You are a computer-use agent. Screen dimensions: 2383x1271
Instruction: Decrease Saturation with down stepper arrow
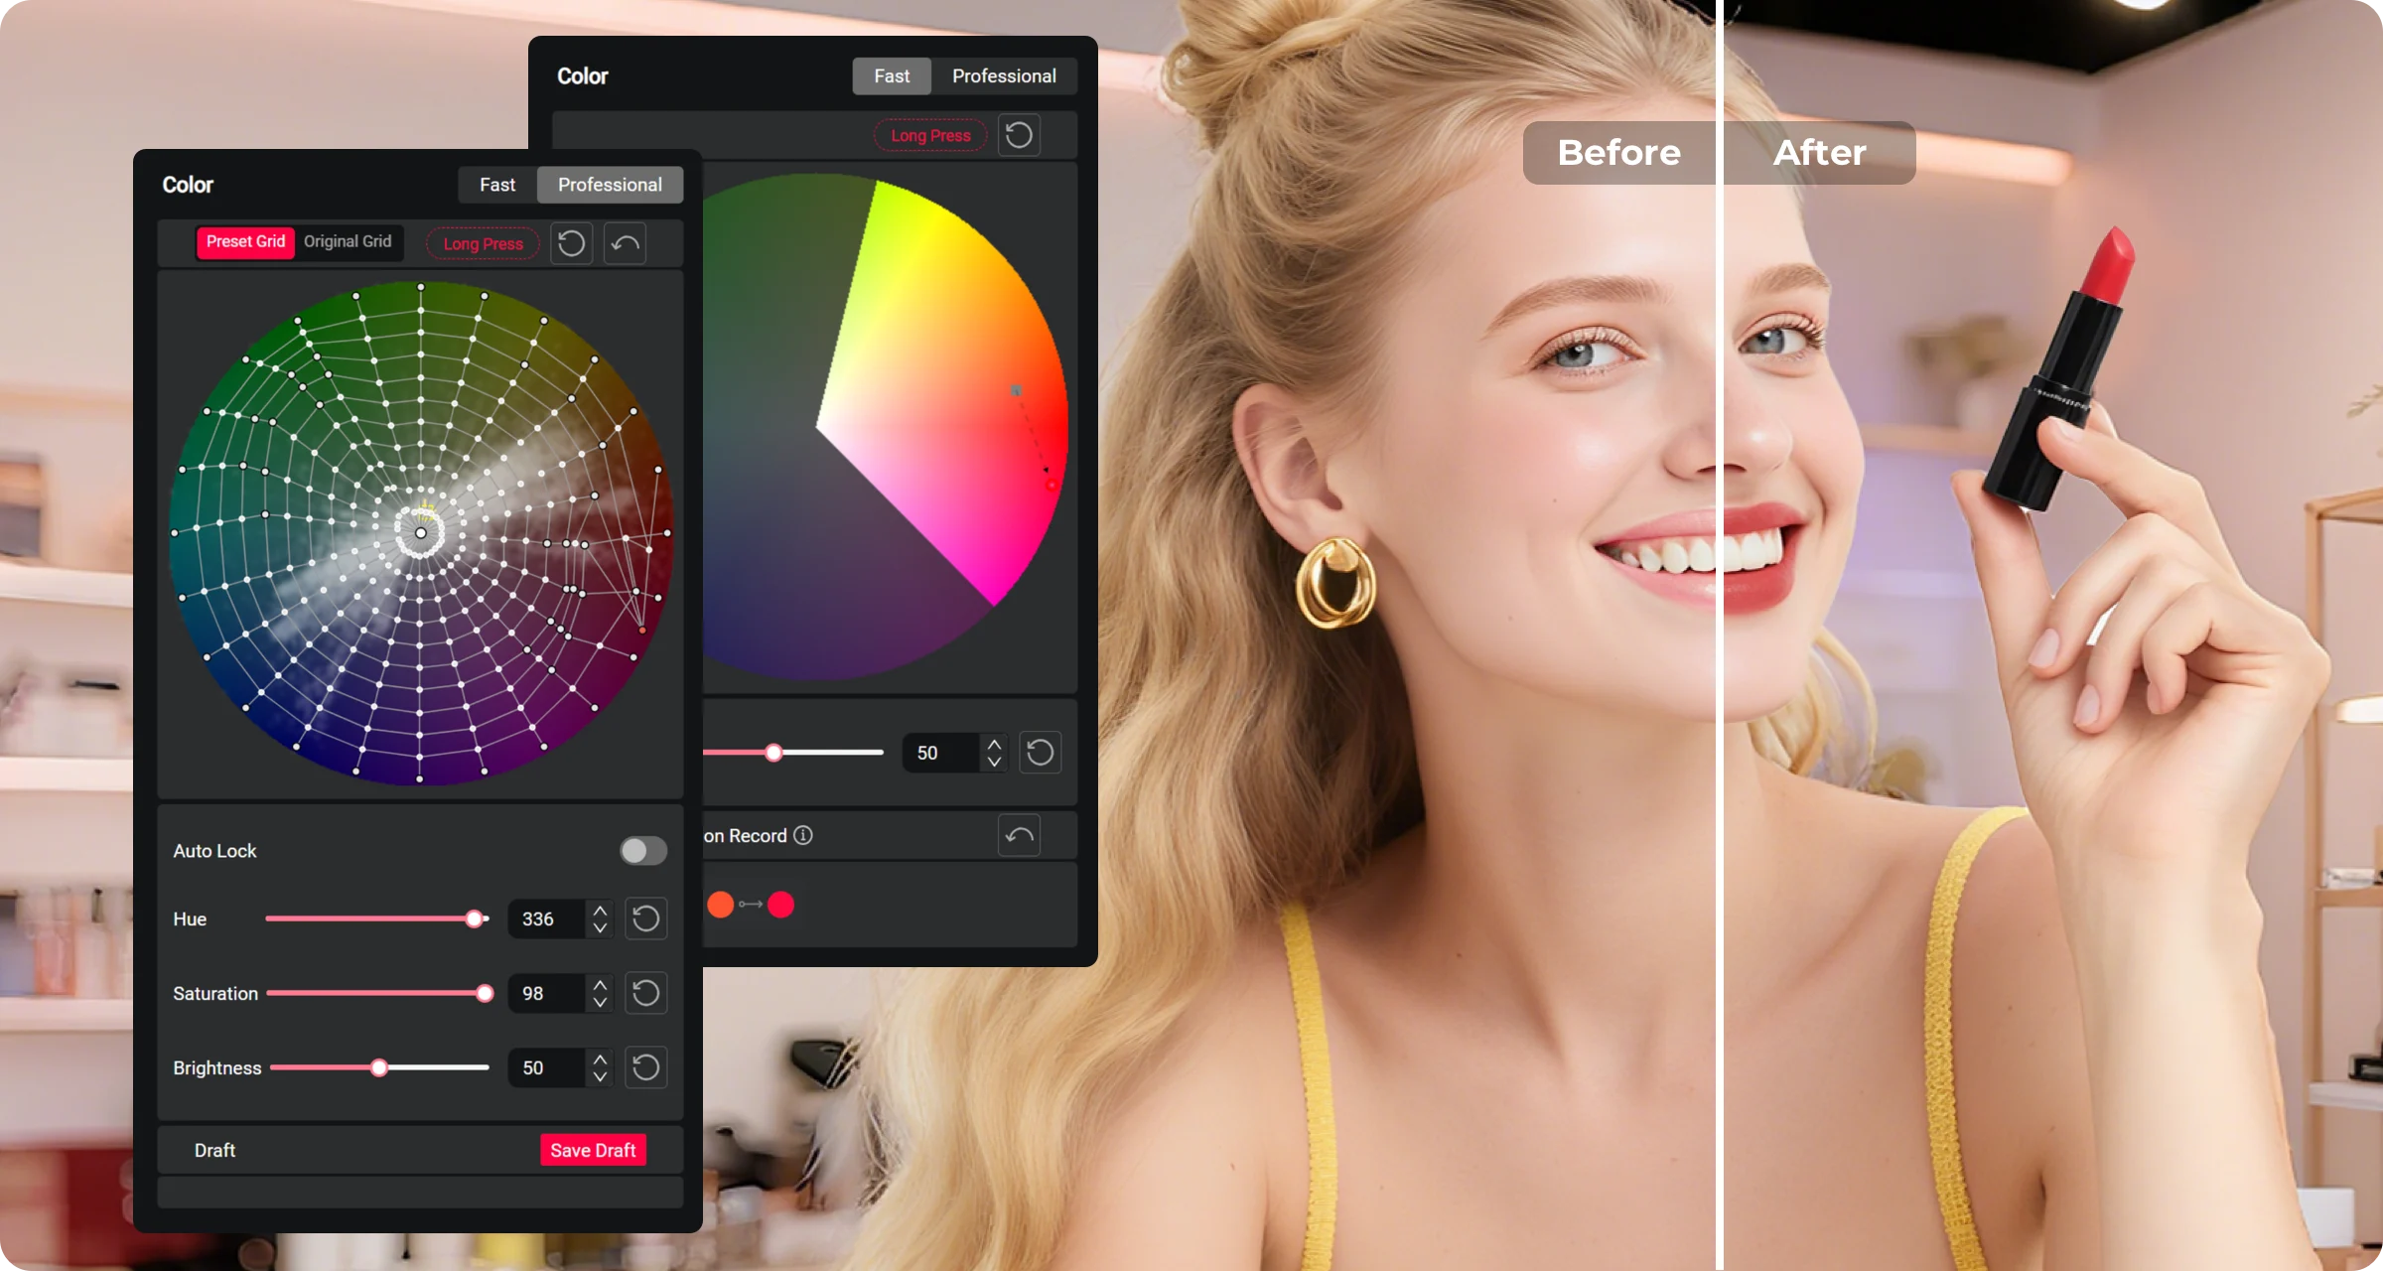[x=600, y=1002]
